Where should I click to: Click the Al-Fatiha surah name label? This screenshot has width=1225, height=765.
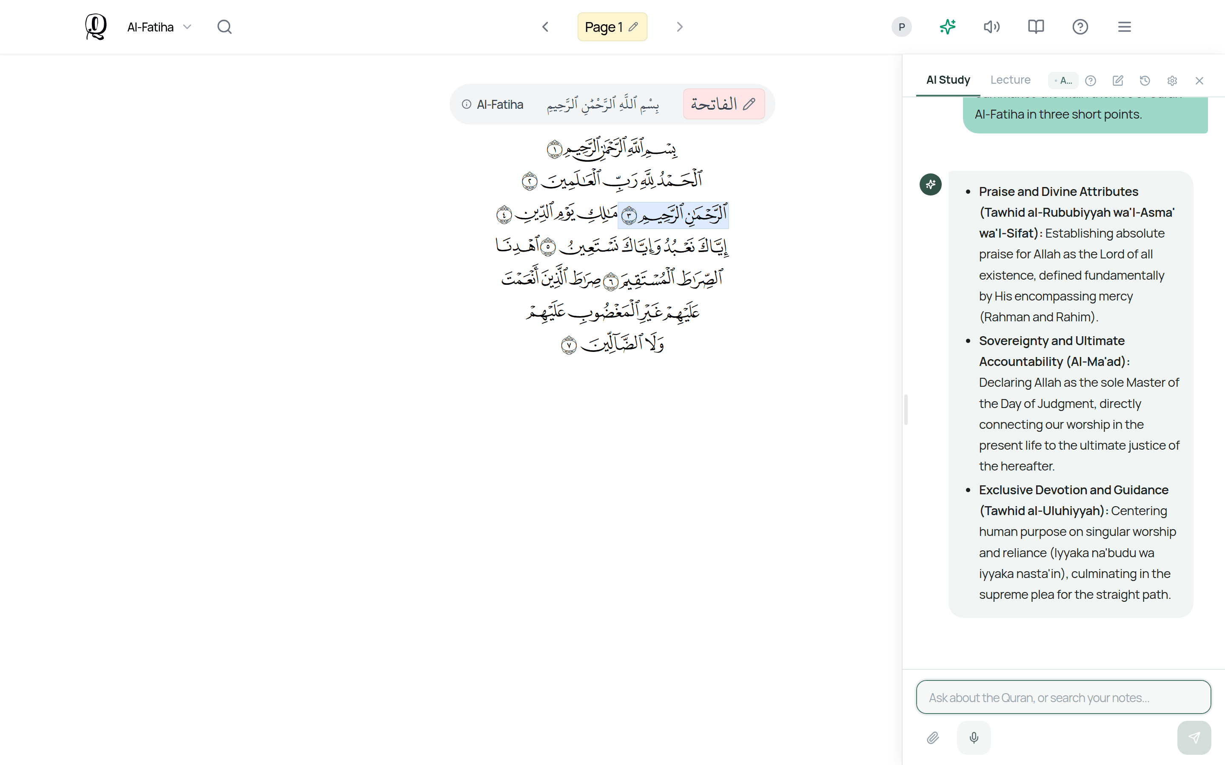click(500, 104)
